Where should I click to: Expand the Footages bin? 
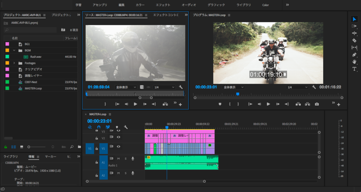click(14, 63)
